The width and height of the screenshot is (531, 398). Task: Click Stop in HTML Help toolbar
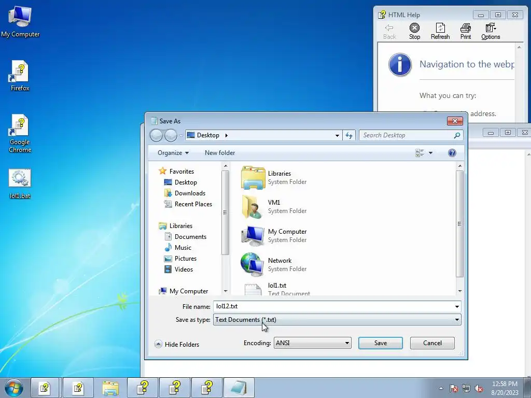pyautogui.click(x=414, y=32)
